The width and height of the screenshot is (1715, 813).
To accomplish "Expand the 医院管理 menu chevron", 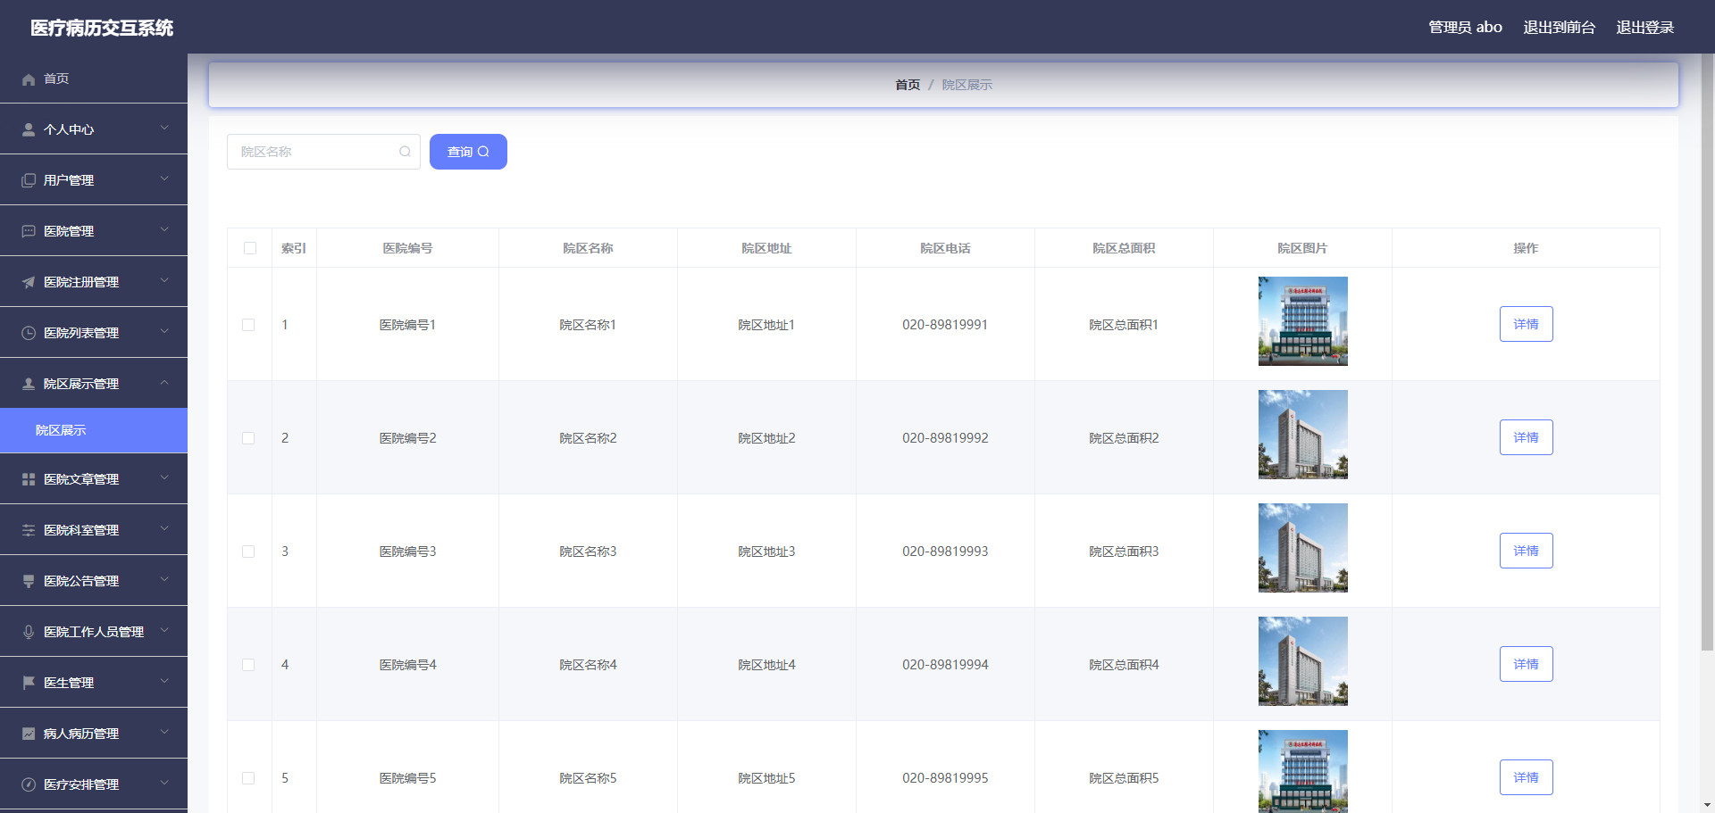I will pyautogui.click(x=164, y=230).
